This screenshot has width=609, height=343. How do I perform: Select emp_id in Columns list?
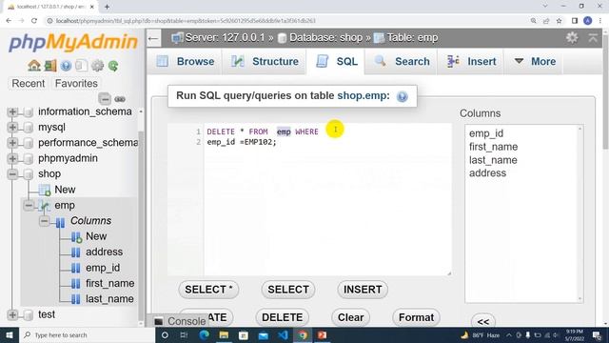pos(486,133)
